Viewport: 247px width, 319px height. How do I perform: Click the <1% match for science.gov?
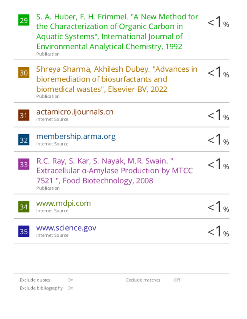218,231
